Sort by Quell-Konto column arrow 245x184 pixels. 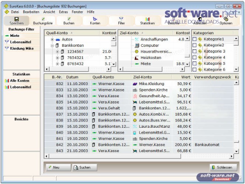(72, 33)
